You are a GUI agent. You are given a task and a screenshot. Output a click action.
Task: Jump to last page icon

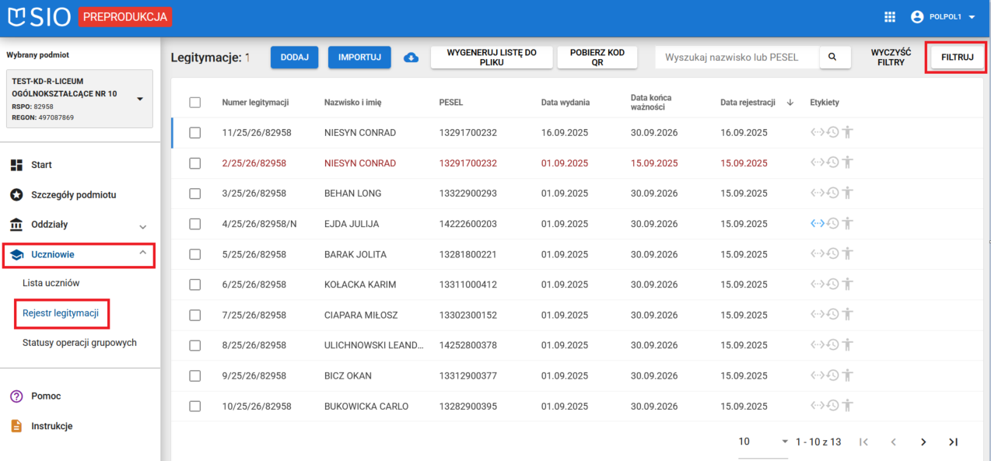[x=953, y=442]
